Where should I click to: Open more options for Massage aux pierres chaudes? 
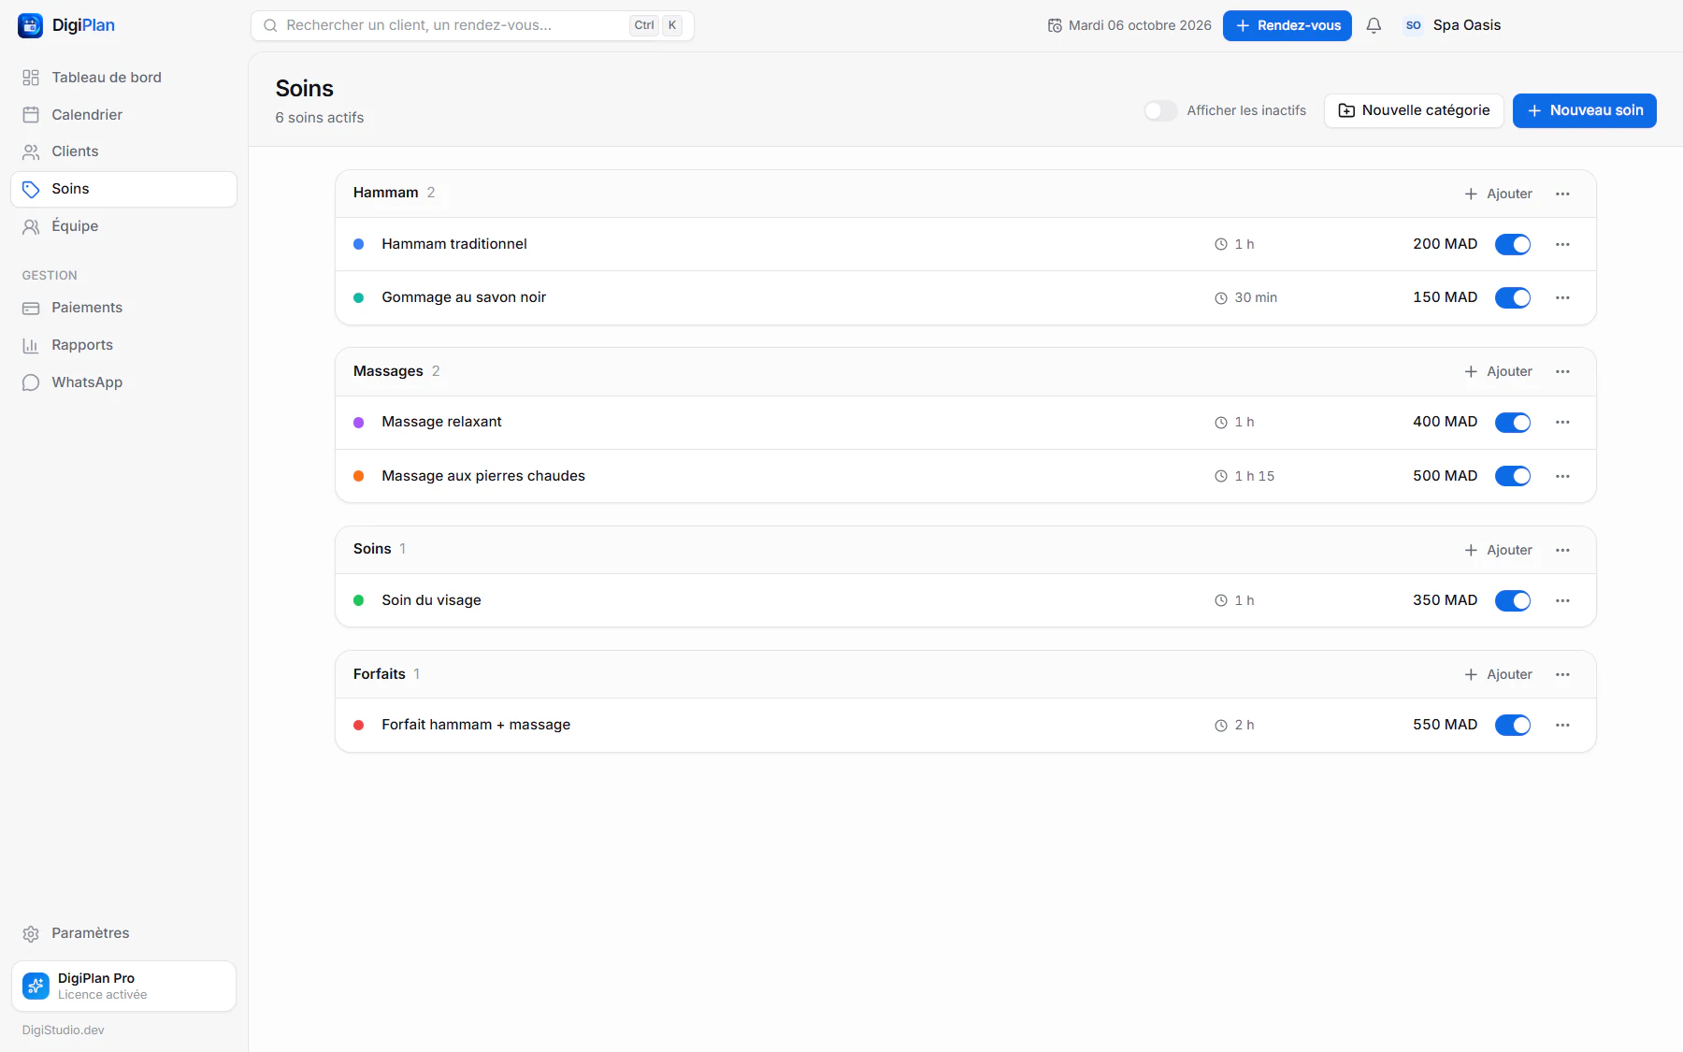(x=1562, y=476)
